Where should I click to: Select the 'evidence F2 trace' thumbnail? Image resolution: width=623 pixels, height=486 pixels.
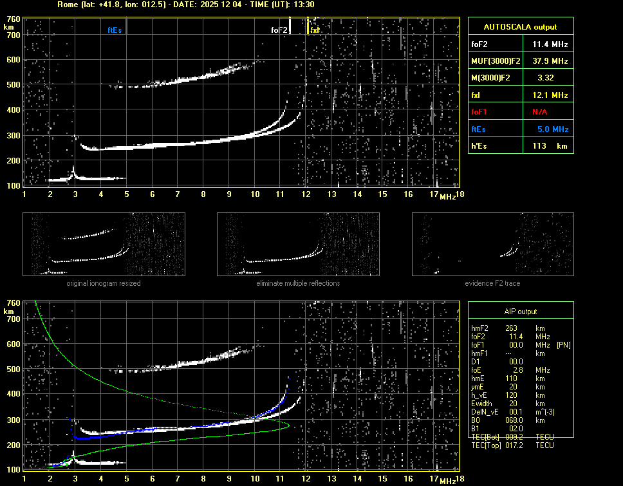[x=492, y=245]
